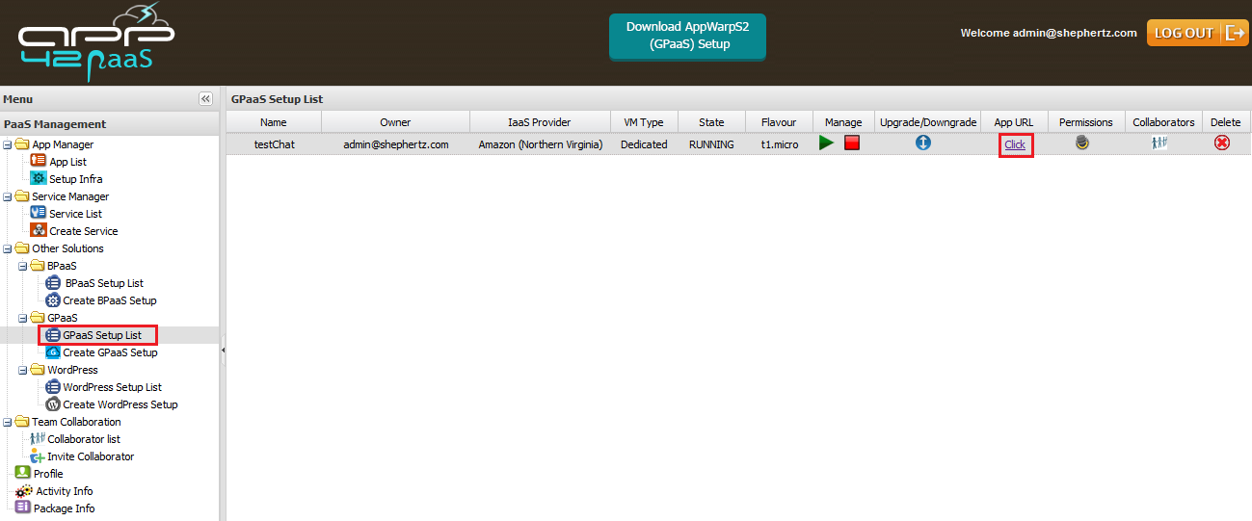Collapse the Team Collaboration folder
The image size is (1252, 521).
coord(8,422)
